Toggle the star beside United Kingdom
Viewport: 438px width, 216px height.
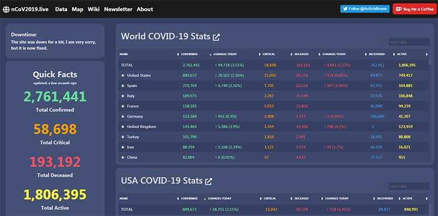[123, 126]
